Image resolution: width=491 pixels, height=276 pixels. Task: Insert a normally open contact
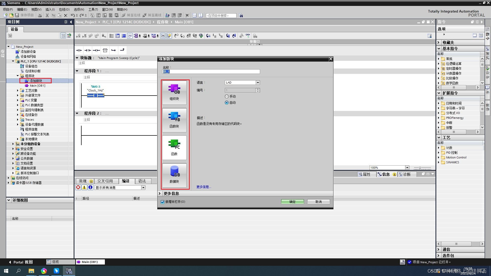pyautogui.click(x=79, y=50)
